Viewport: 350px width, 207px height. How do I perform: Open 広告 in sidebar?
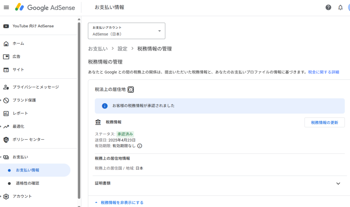point(16,57)
